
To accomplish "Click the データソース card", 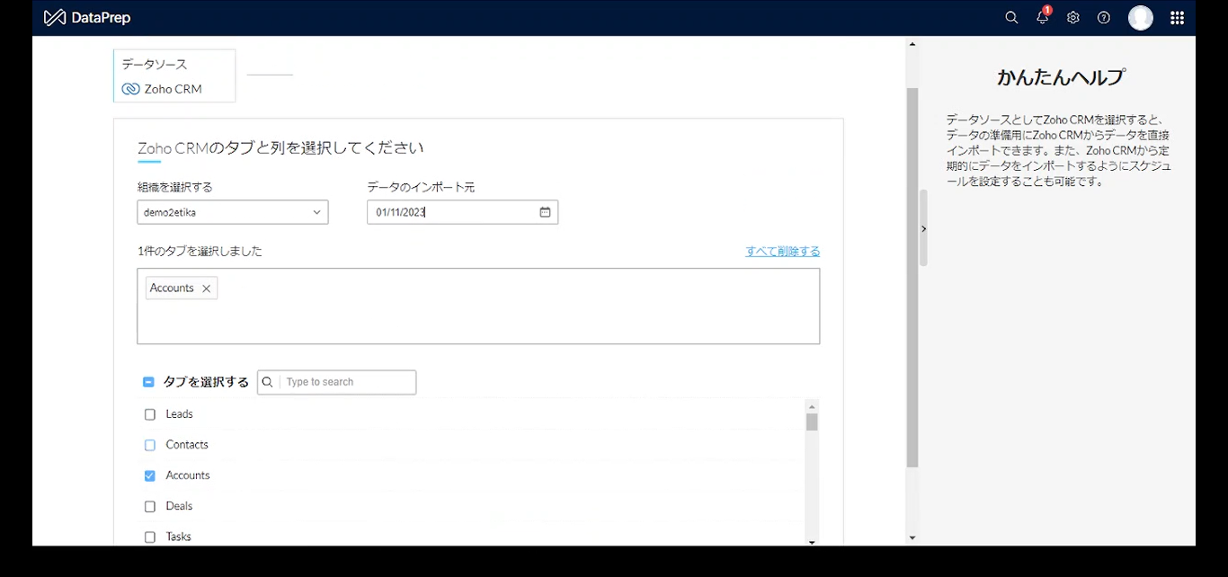I will 174,75.
